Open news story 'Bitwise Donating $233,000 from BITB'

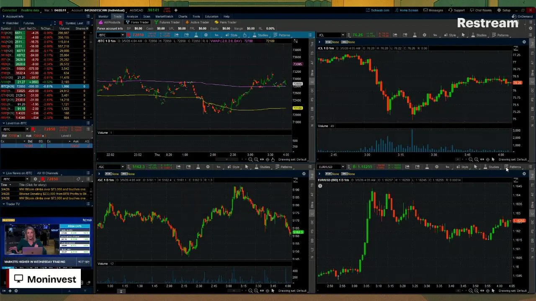coord(53,194)
